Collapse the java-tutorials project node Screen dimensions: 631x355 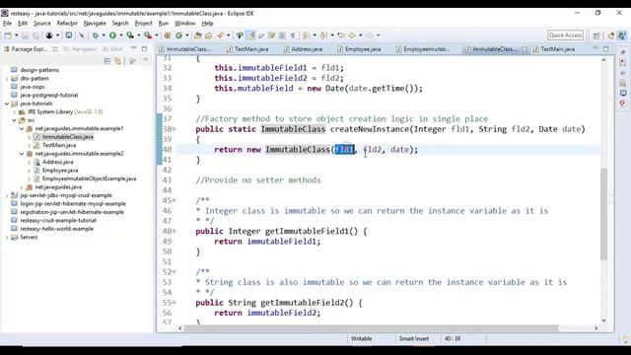coord(7,104)
